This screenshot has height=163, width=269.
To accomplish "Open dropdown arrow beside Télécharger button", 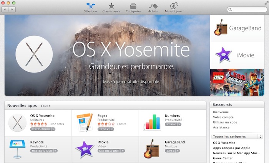I will pos(53,129).
